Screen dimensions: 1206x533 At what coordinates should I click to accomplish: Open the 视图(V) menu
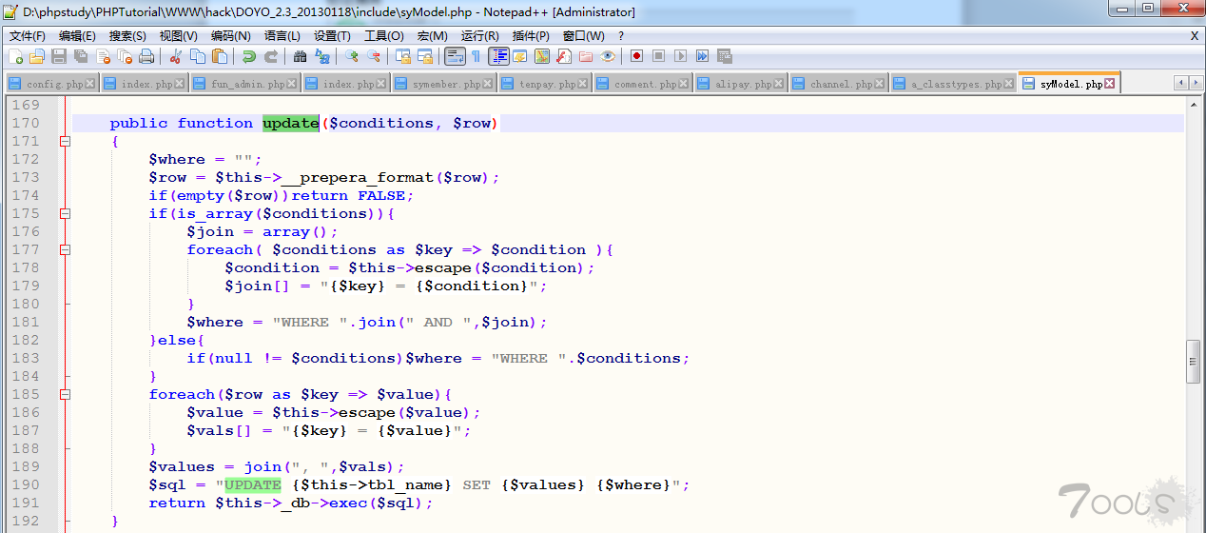(178, 36)
